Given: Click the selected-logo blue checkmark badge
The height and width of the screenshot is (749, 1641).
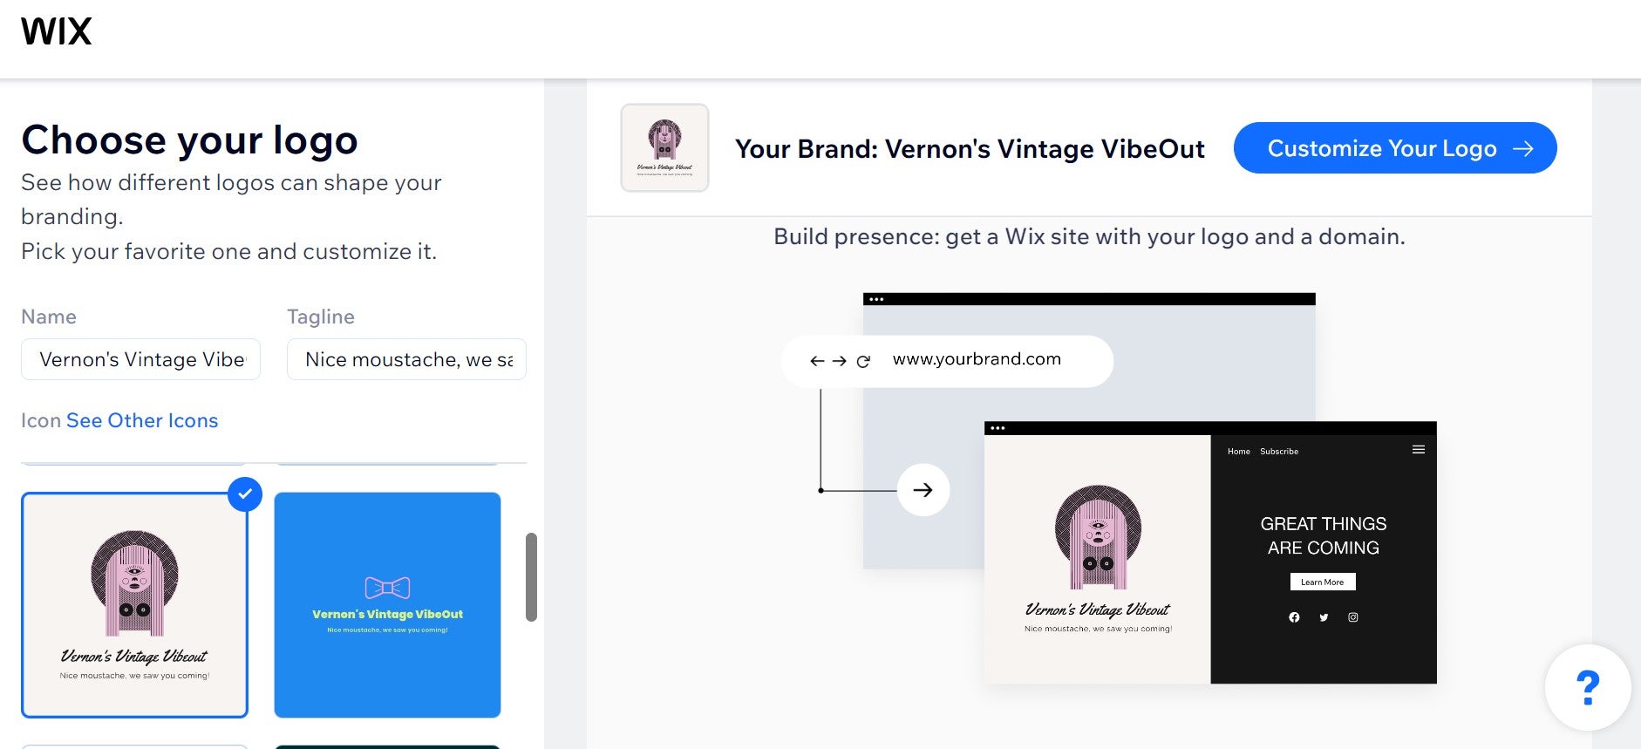Looking at the screenshot, I should 245,494.
